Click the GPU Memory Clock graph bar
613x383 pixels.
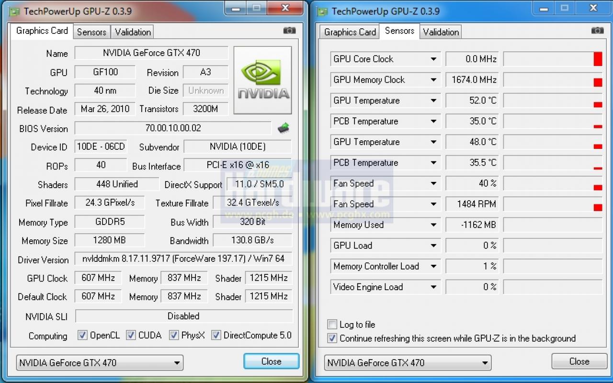coord(553,80)
